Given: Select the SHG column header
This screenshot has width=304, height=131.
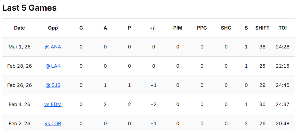Looking at the screenshot, I should pos(226,28).
